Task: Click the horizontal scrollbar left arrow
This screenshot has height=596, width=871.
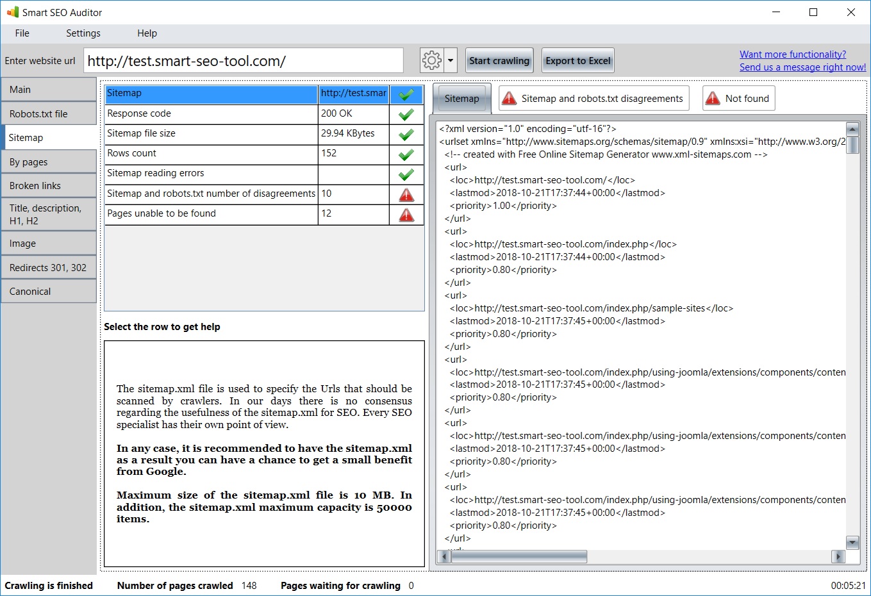Action: click(x=445, y=557)
